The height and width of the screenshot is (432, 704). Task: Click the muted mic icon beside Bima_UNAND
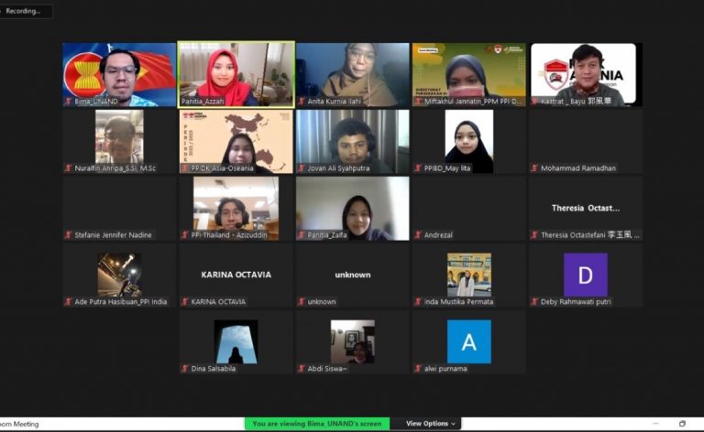click(68, 102)
